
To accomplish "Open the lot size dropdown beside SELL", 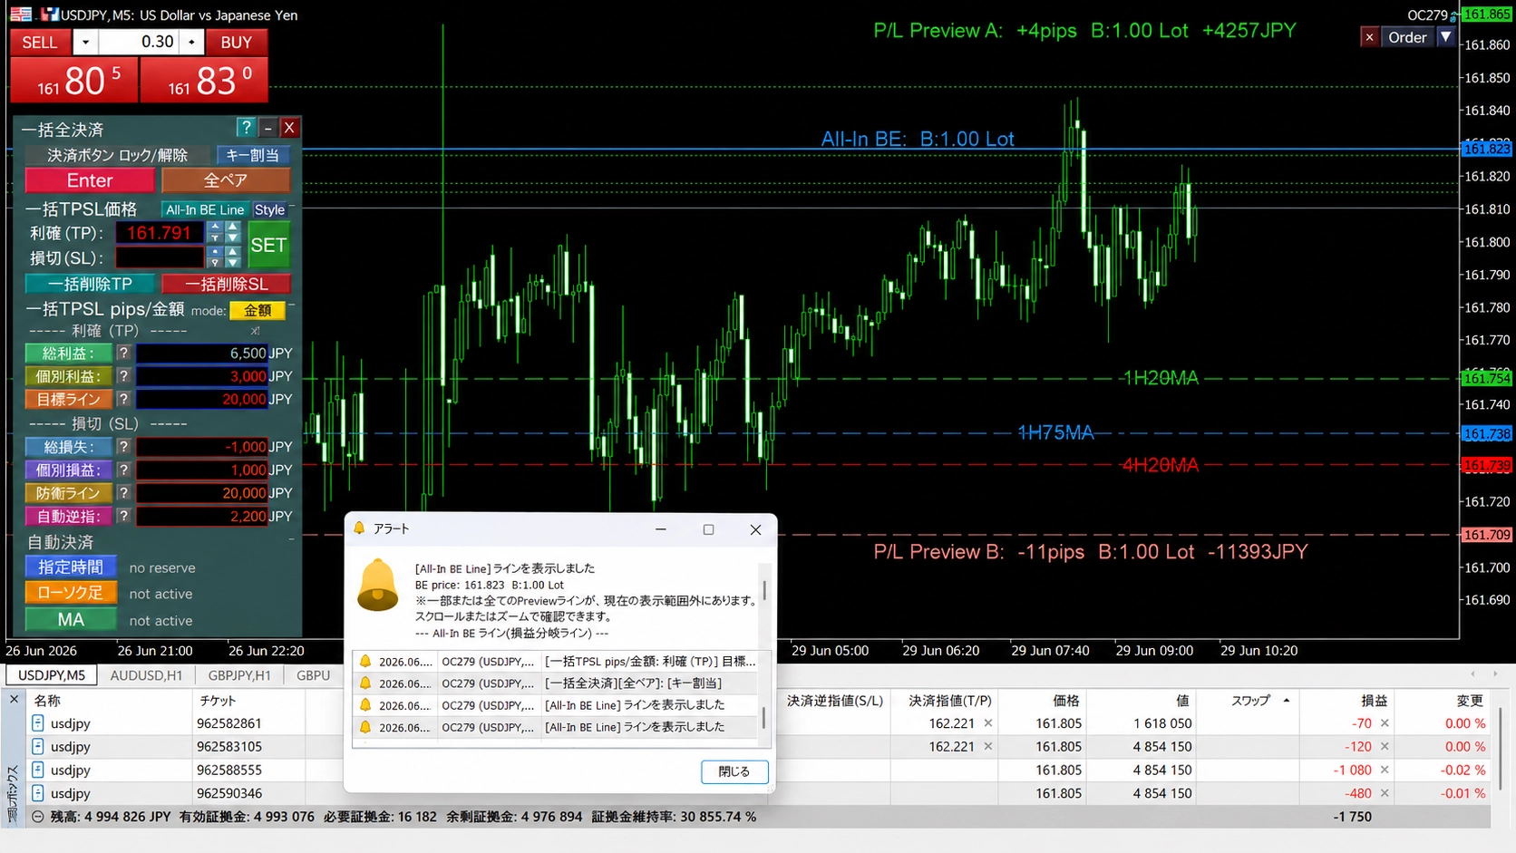I will tap(85, 42).
